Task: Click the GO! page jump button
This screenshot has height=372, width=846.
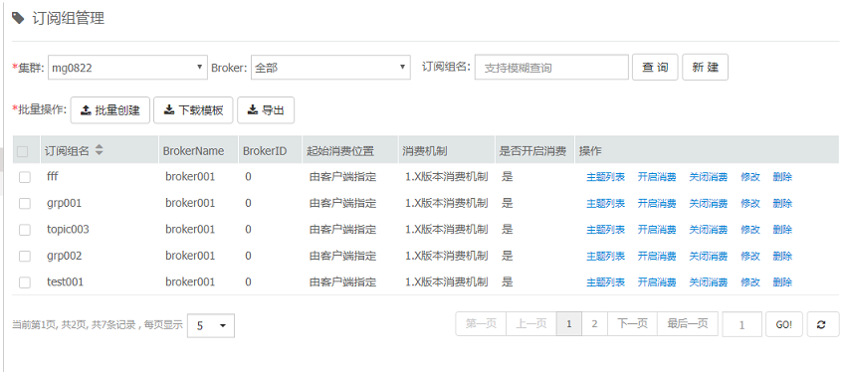Action: point(784,324)
